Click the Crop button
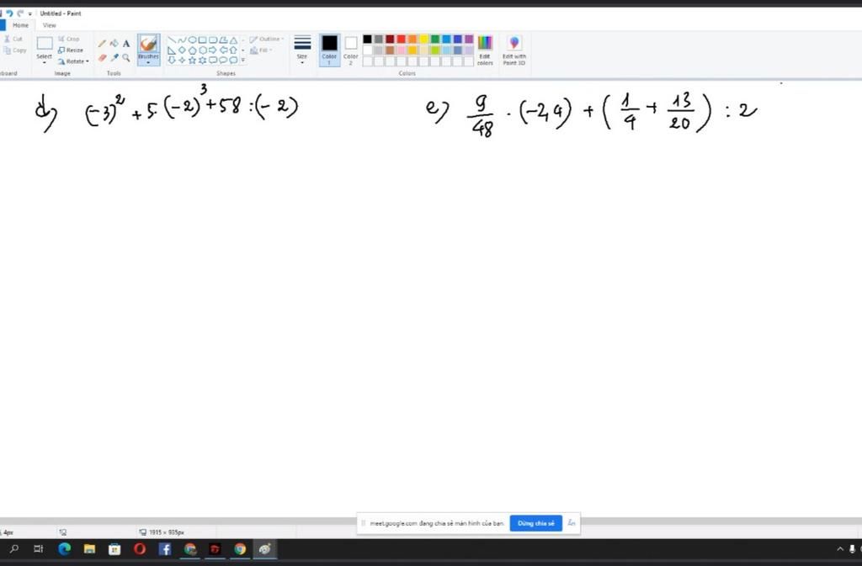Image resolution: width=862 pixels, height=566 pixels. coord(69,39)
